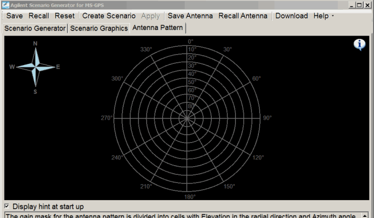Click Reset in the toolbar

click(64, 16)
